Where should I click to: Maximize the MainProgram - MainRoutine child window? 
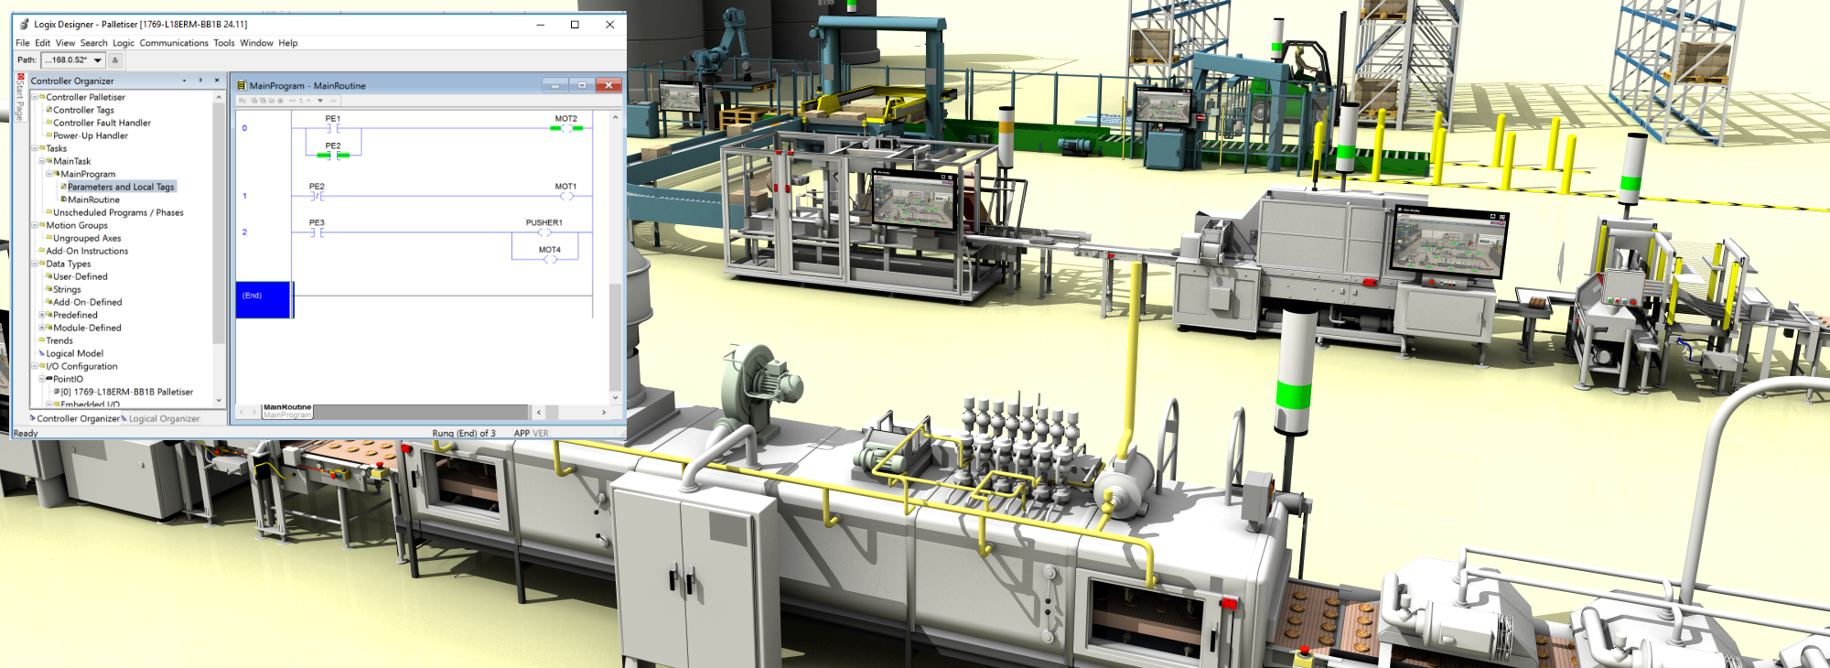click(x=582, y=85)
